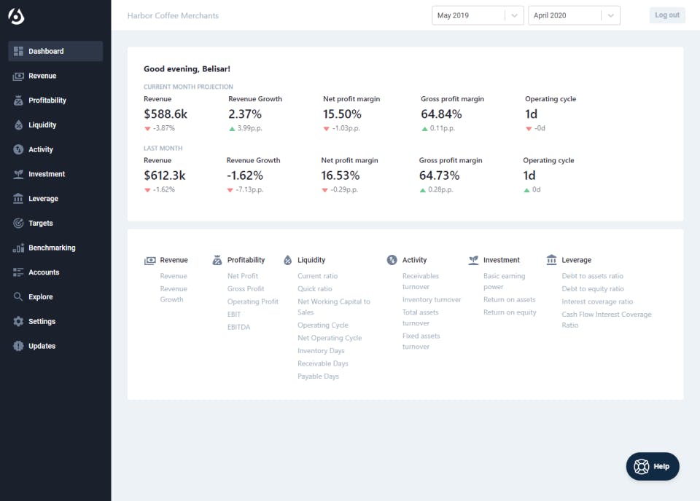
Task: Open Profitability section from sidebar
Action: tap(55, 100)
